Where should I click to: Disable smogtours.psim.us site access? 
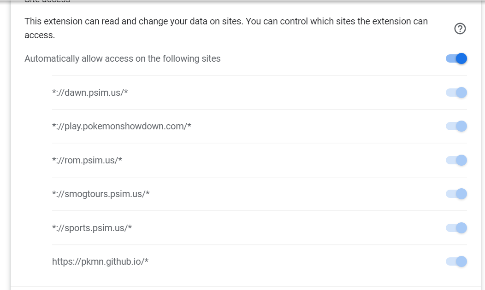[456, 194]
